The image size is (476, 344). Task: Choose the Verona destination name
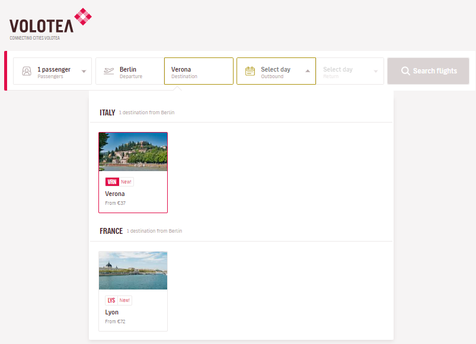(x=115, y=194)
